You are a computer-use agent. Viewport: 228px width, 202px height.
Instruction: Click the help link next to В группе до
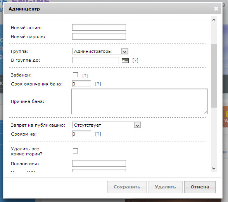135,60
